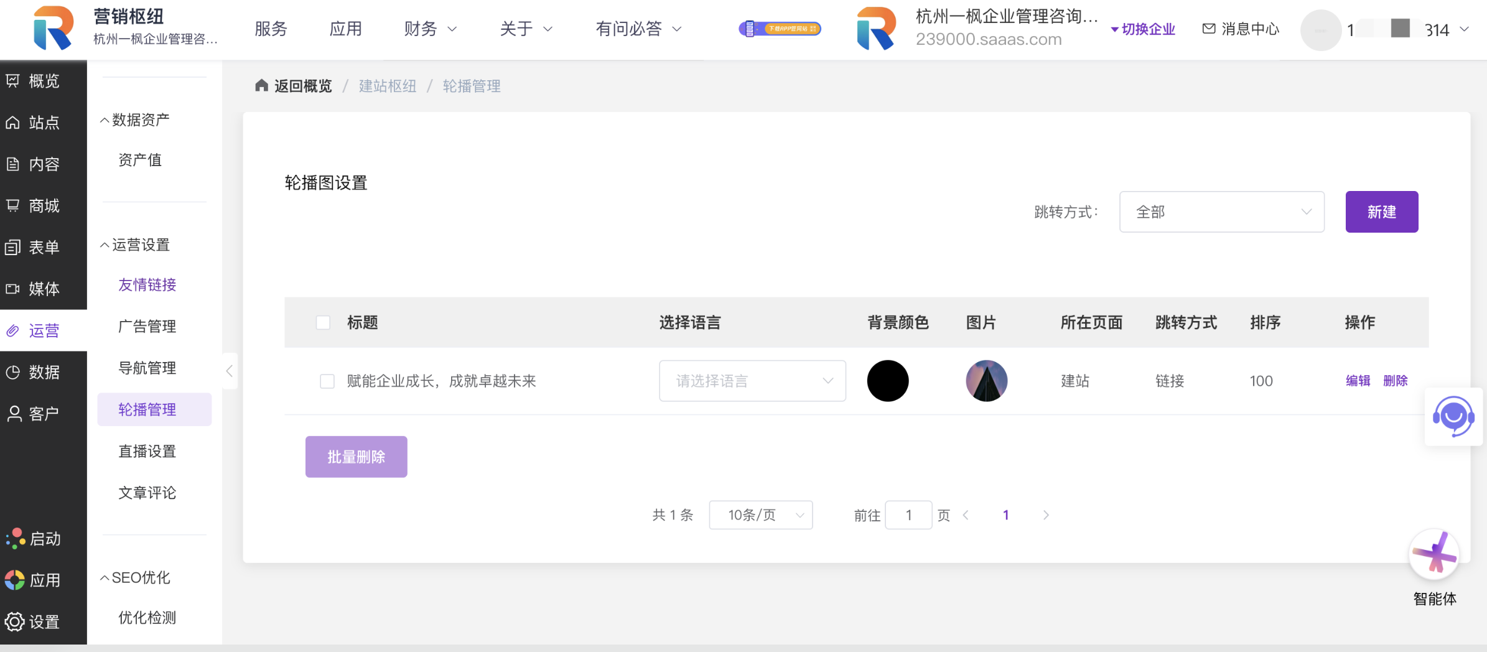Screen dimensions: 1487x652
Task: Collapse the 运营设置 section
Action: 105,245
